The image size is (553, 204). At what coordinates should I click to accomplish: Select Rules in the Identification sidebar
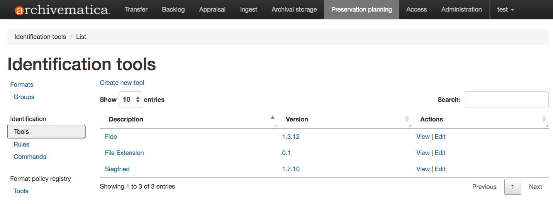coord(22,144)
